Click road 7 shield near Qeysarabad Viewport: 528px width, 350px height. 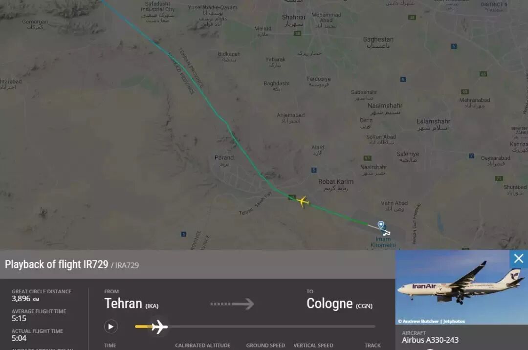pos(471,156)
